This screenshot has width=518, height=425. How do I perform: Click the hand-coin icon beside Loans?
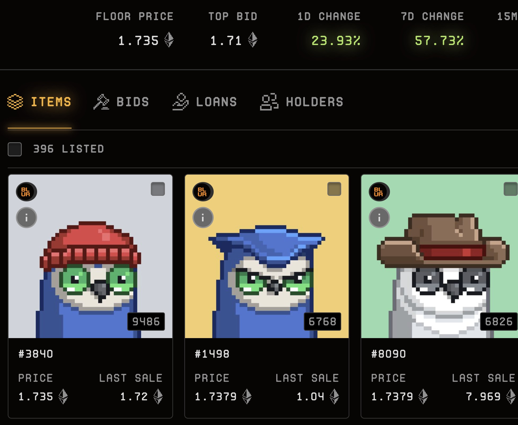(181, 102)
